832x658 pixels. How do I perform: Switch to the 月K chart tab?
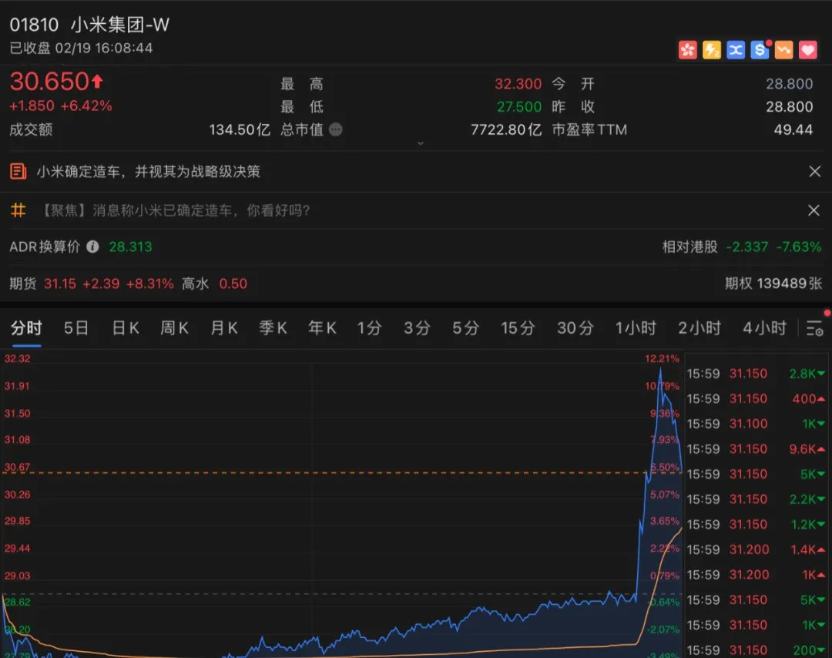click(224, 328)
